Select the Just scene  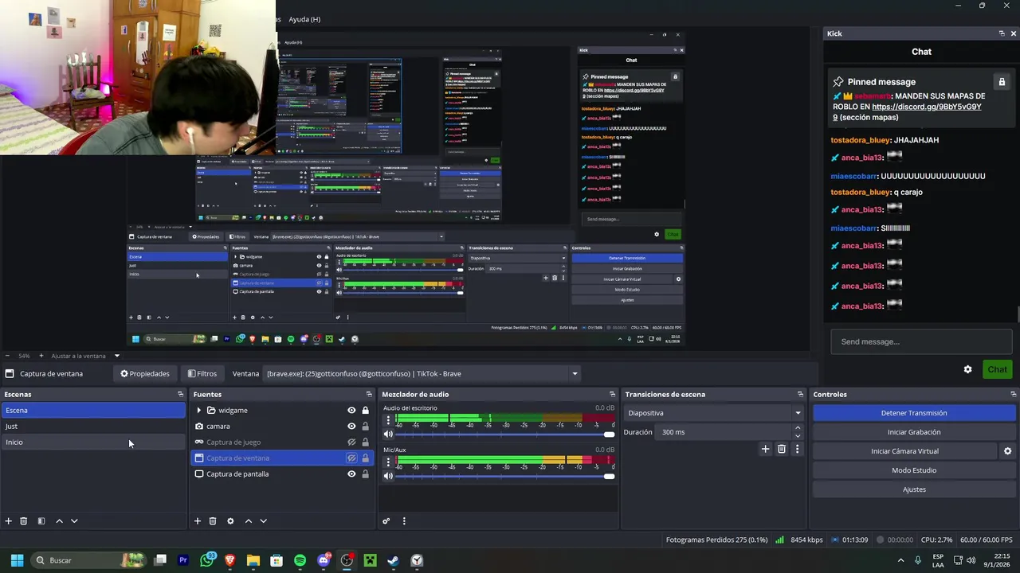click(93, 426)
